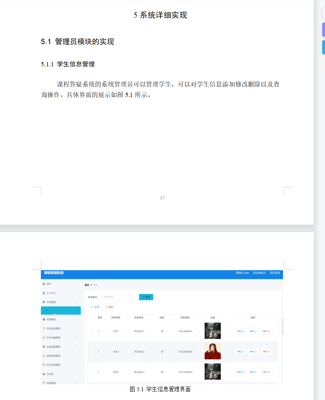Click the 老师回答管理 grid icon
Screen dimensions: 325x400
pyautogui.click(x=44, y=347)
